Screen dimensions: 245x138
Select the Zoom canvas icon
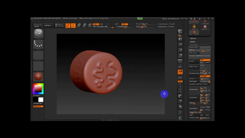click(180, 45)
